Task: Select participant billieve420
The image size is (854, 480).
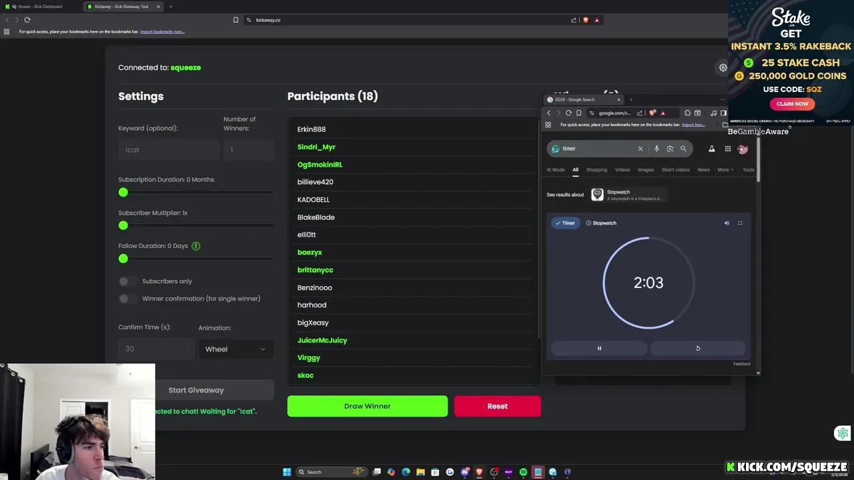Action: tap(315, 182)
